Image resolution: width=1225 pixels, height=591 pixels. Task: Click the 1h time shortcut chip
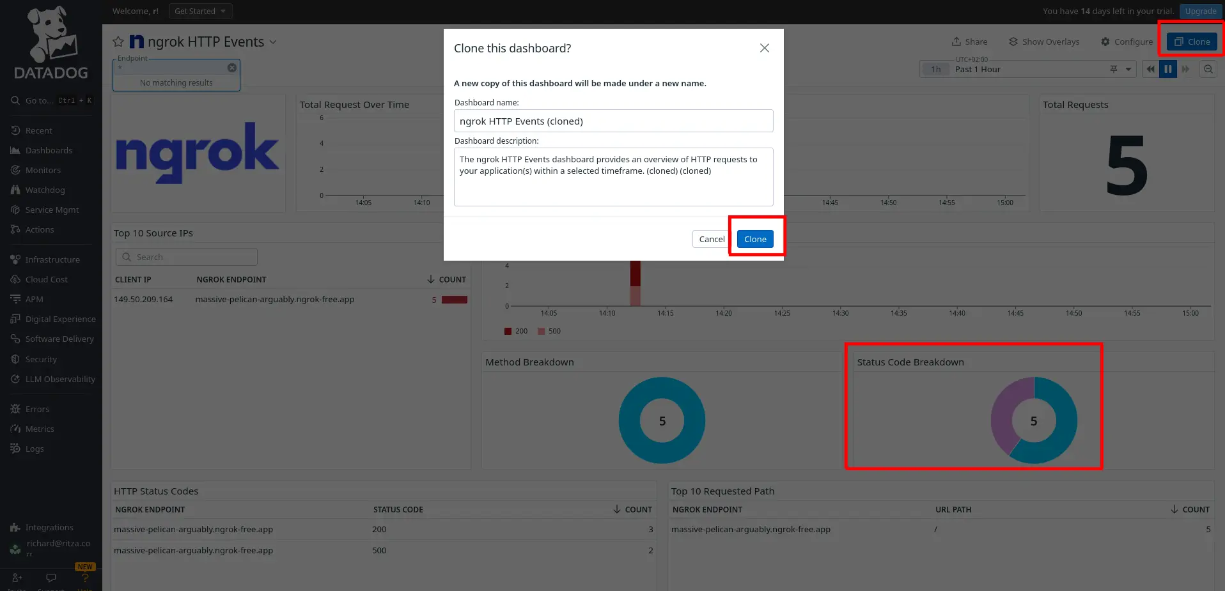[x=936, y=69]
